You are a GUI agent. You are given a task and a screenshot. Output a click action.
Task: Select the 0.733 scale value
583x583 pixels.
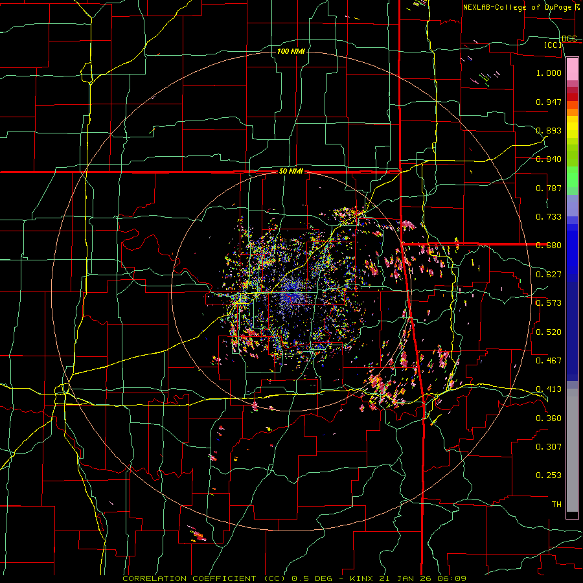coord(549,217)
